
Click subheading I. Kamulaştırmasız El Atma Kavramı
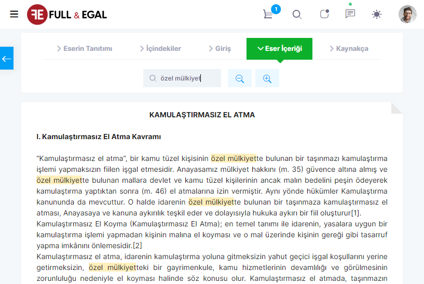pyautogui.click(x=99, y=137)
